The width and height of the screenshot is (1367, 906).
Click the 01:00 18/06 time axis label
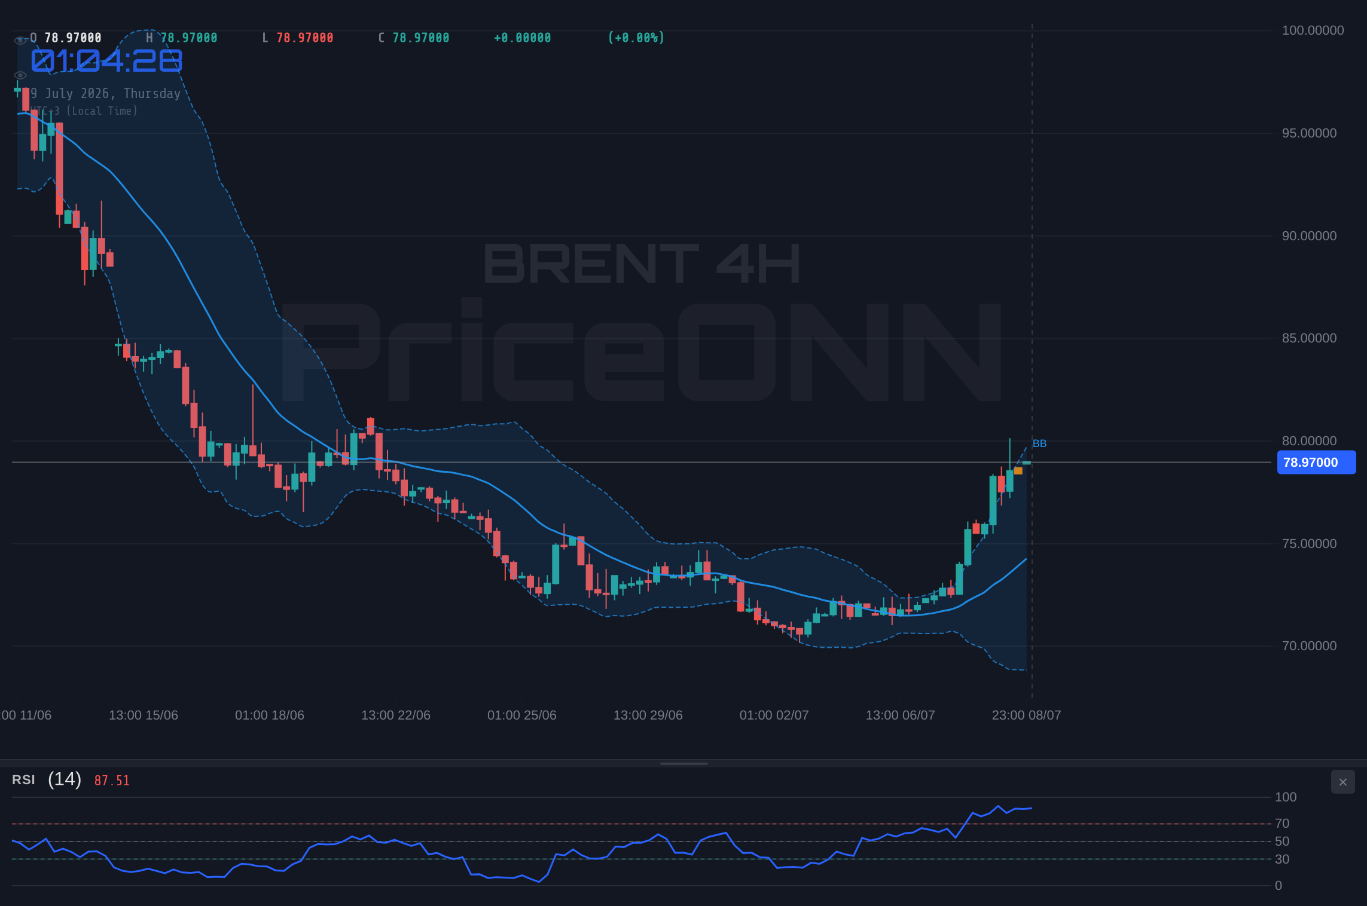click(270, 715)
